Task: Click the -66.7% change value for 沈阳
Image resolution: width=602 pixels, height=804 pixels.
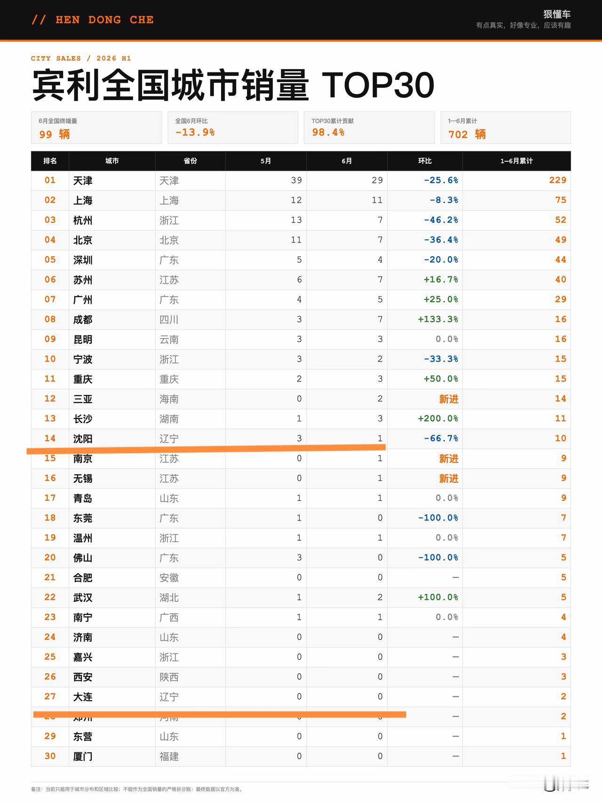Action: pyautogui.click(x=441, y=438)
